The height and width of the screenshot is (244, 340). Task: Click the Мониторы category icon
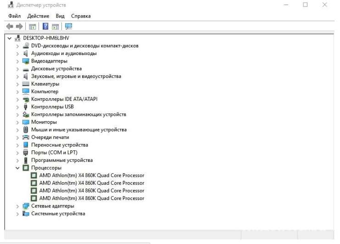[26, 122]
